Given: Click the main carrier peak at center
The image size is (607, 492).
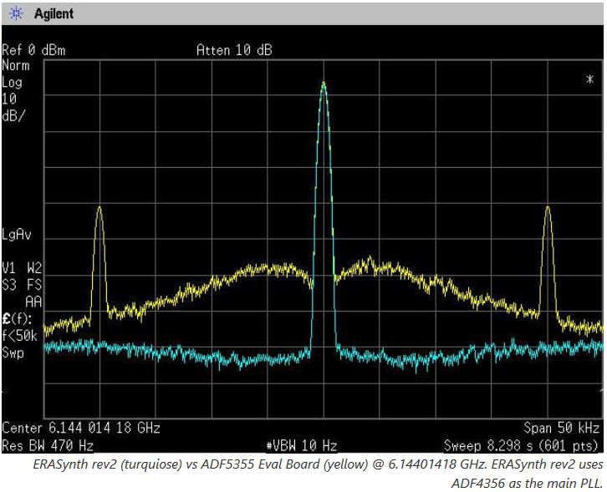Looking at the screenshot, I should [x=324, y=83].
